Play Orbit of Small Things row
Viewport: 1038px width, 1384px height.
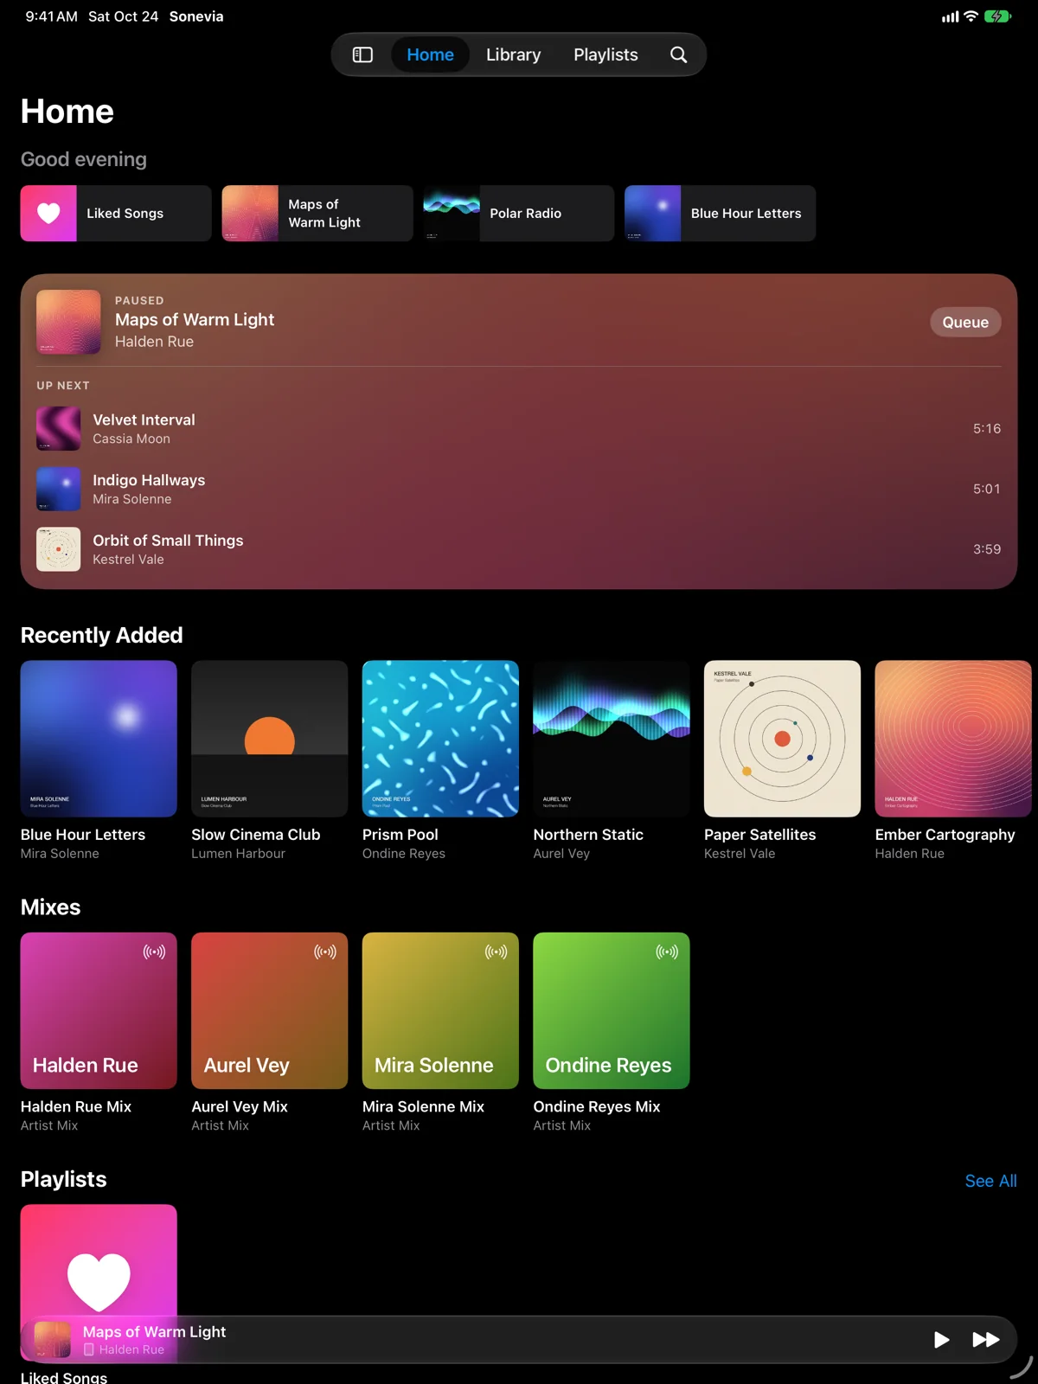click(x=519, y=549)
